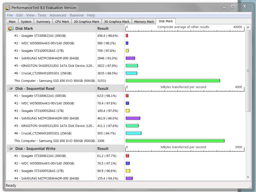This screenshot has height=192, width=256.
Task: Select This Computer row under Sequential Read
Action: (x=55, y=141)
